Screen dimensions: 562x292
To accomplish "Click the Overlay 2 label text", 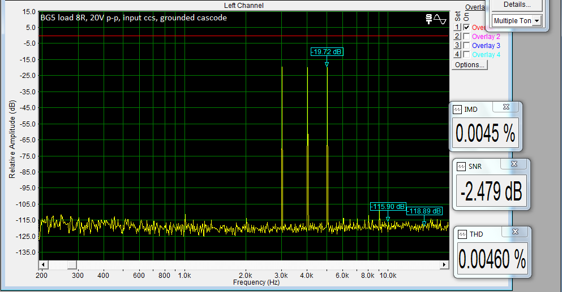I will (x=486, y=37).
